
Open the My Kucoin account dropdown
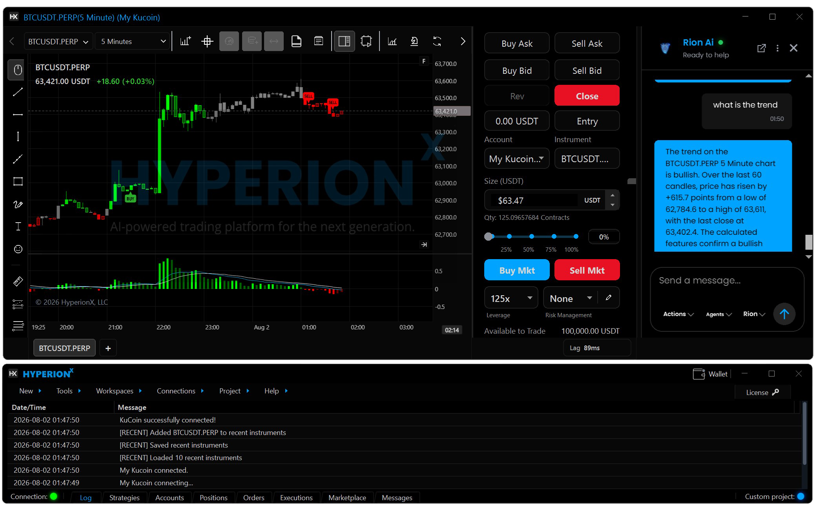[517, 159]
